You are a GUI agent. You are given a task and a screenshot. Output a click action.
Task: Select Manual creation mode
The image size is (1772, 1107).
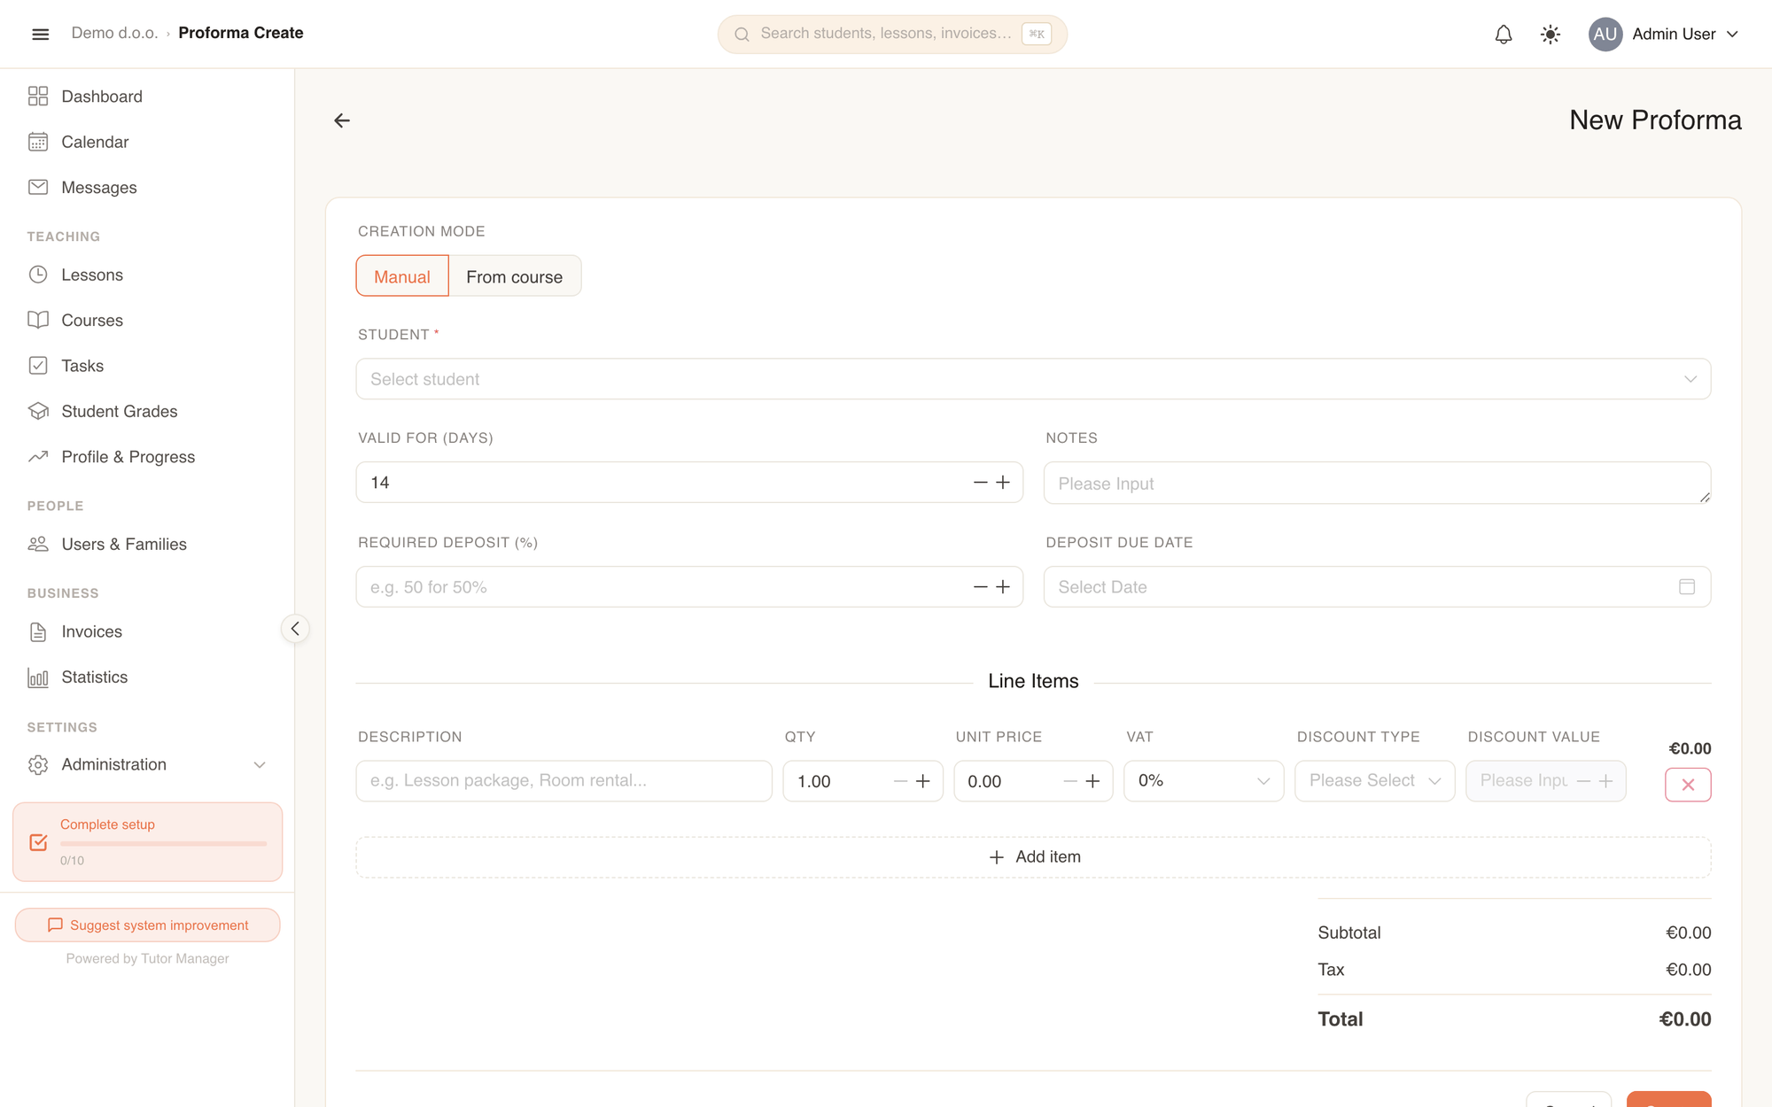(x=402, y=276)
